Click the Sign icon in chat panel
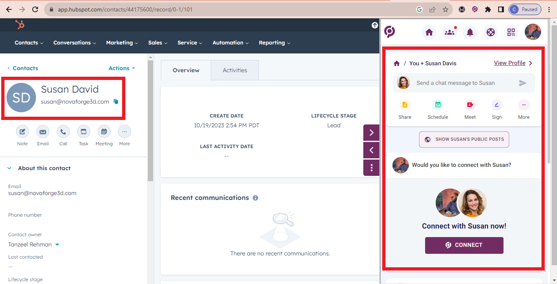557x284 pixels. (497, 105)
